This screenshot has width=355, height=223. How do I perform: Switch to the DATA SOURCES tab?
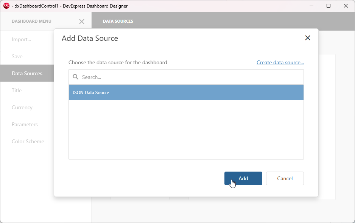coord(118,21)
